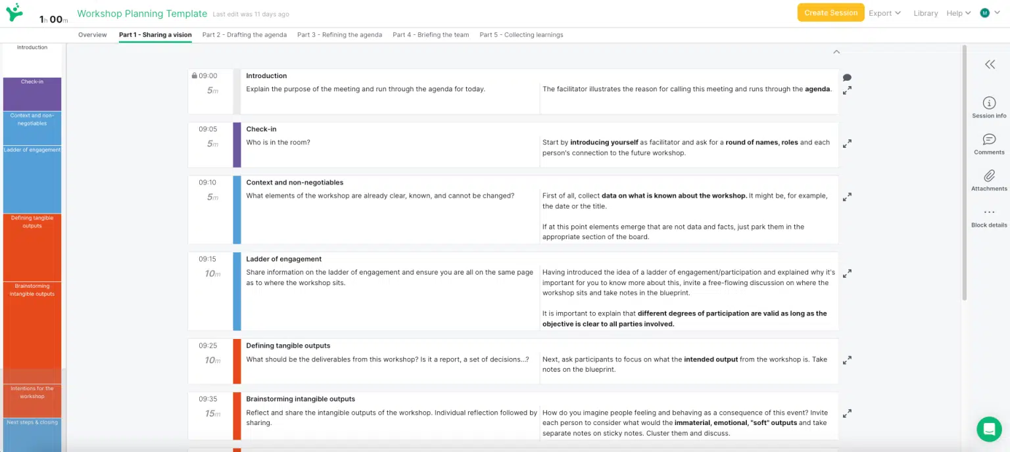Open the Export dropdown
The image size is (1010, 452).
(x=884, y=12)
